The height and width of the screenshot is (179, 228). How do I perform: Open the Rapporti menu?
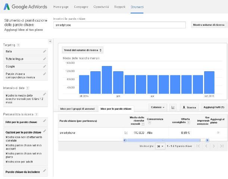click(120, 7)
